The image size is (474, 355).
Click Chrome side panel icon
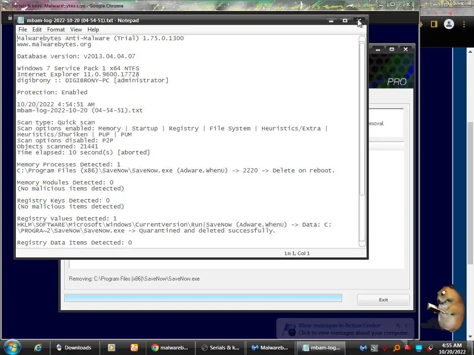point(434,24)
